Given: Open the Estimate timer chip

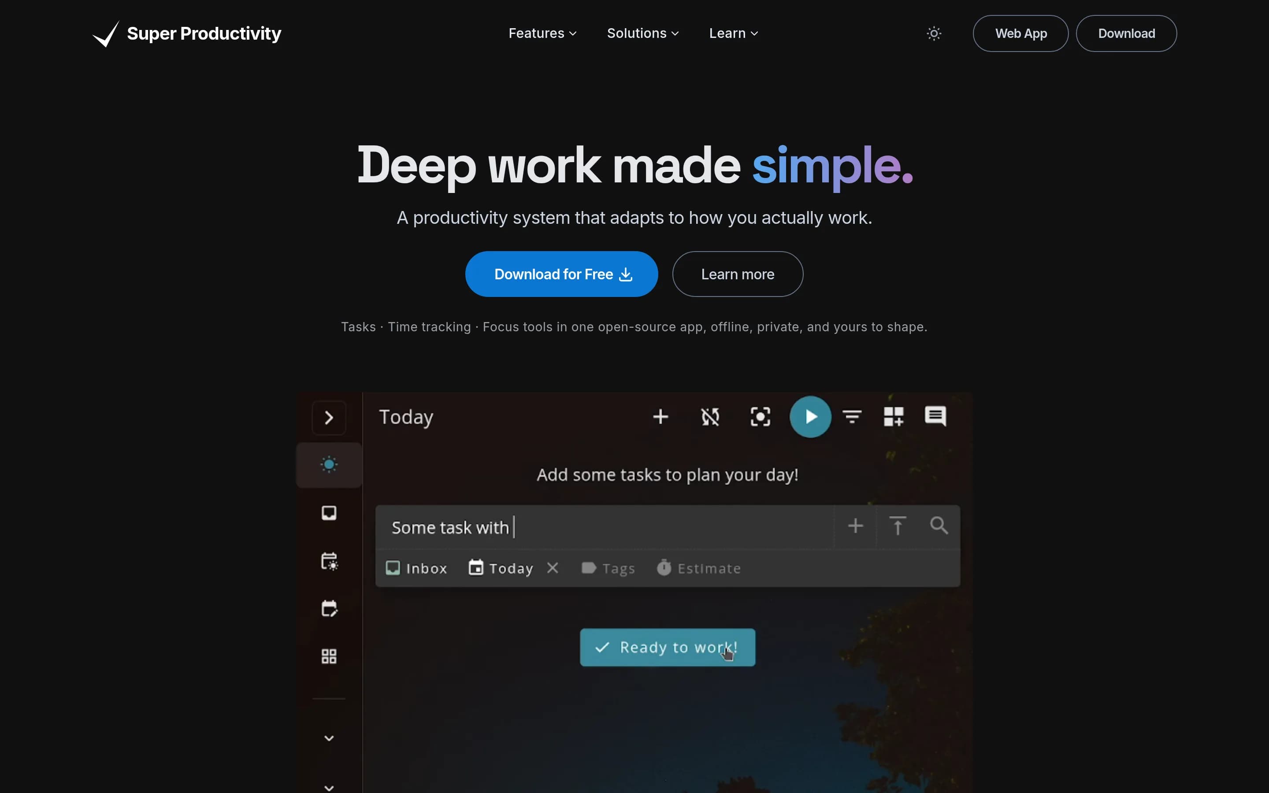Looking at the screenshot, I should tap(698, 568).
